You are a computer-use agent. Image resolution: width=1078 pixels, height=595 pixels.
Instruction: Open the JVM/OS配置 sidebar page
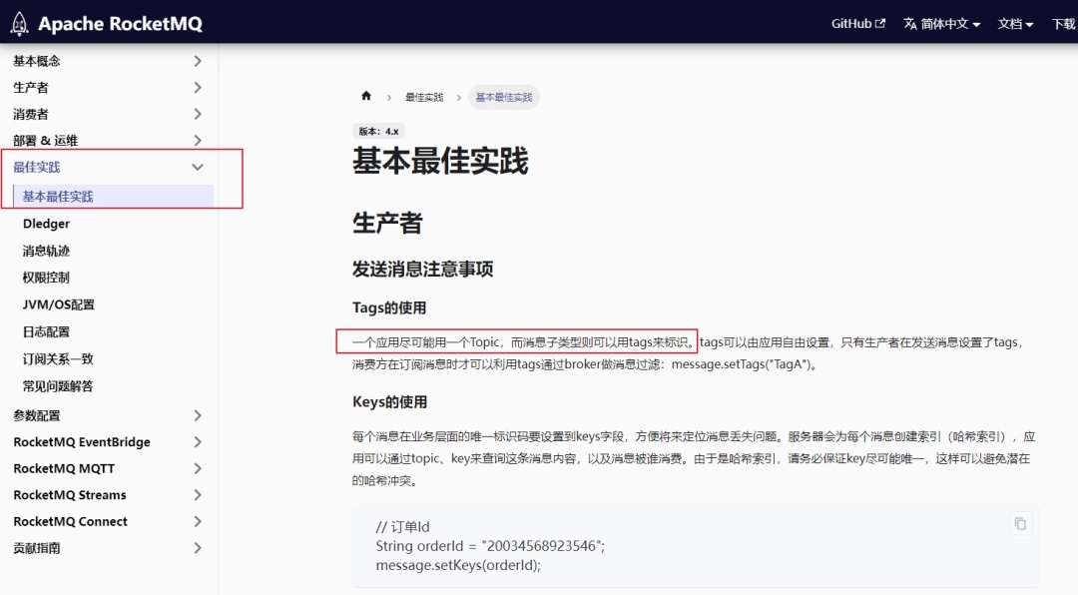click(x=59, y=304)
